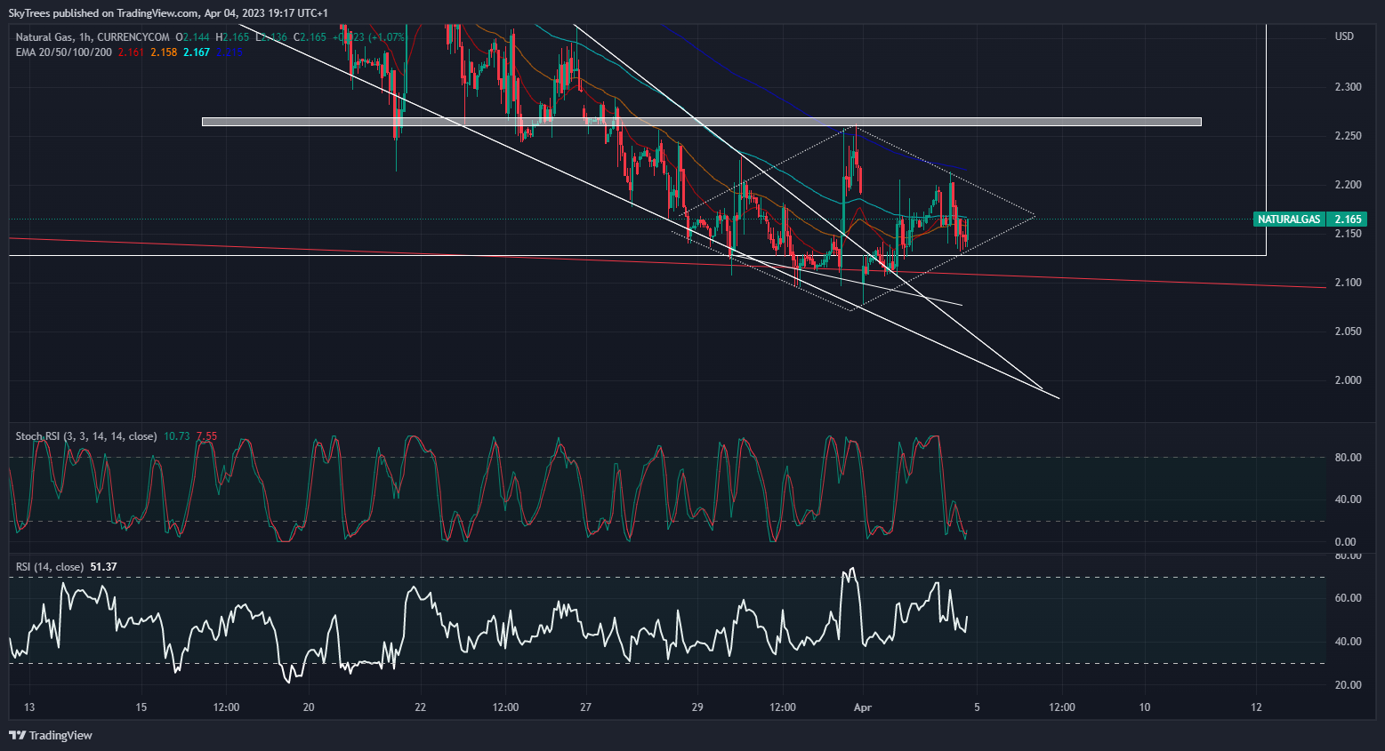This screenshot has height=751, width=1385.
Task: Click the 2.050 price axis label
Action: 1348,332
